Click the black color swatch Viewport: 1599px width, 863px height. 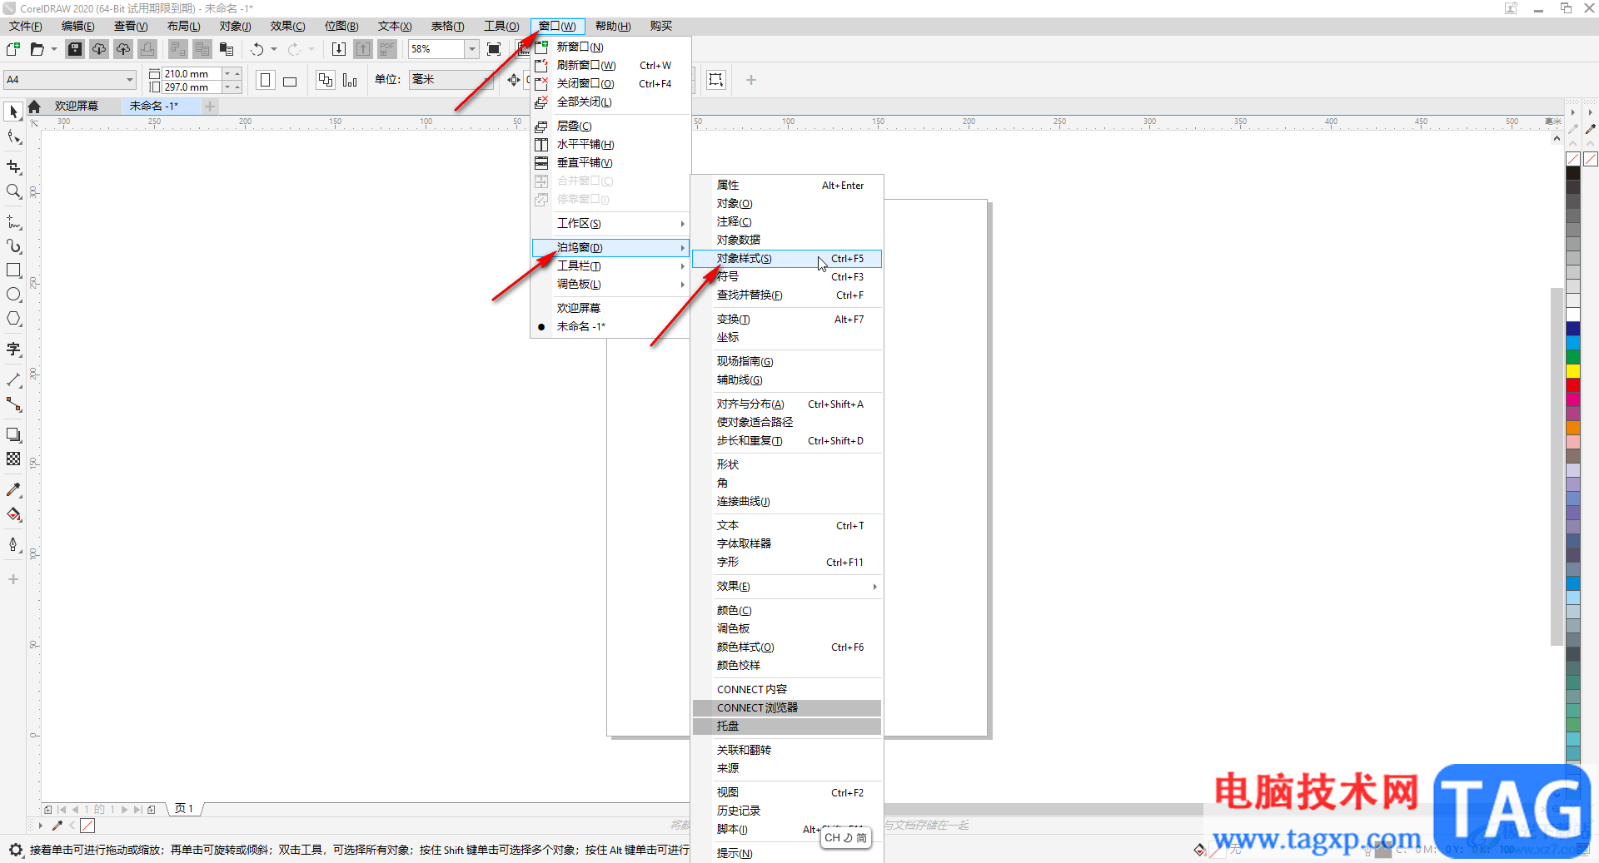[1573, 173]
